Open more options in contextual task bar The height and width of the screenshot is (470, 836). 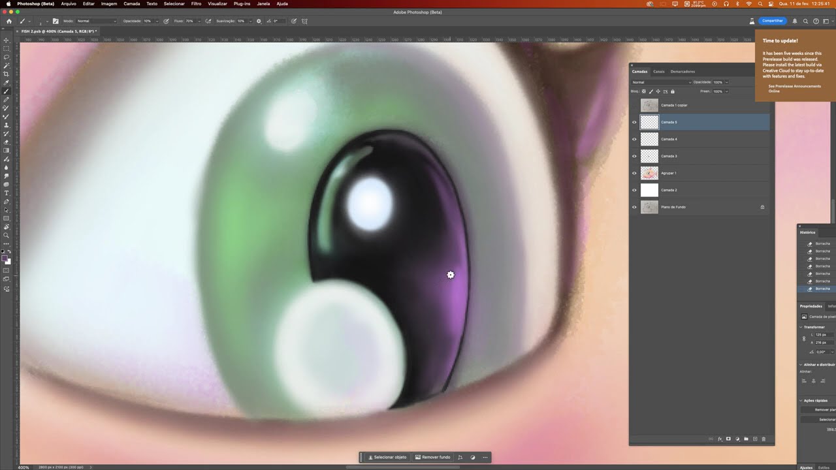click(x=485, y=457)
